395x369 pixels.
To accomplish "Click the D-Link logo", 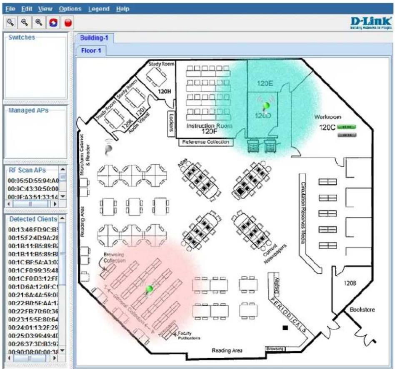I will (x=371, y=23).
